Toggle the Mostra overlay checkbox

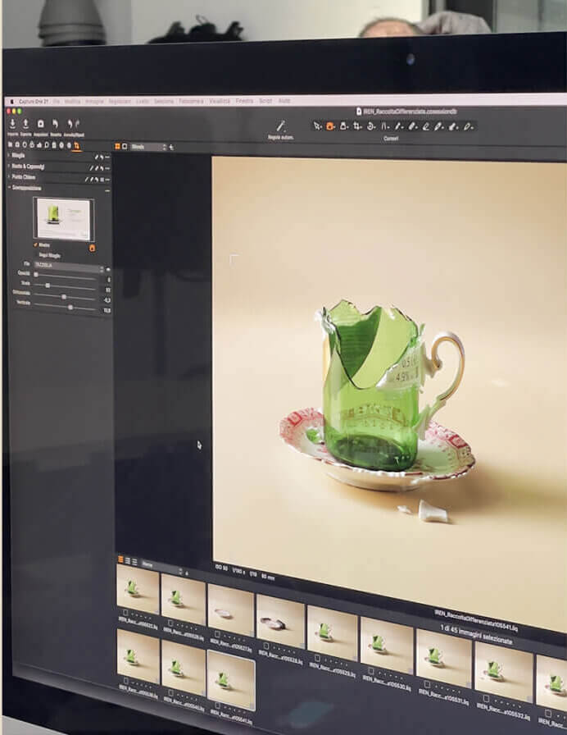pyautogui.click(x=35, y=244)
